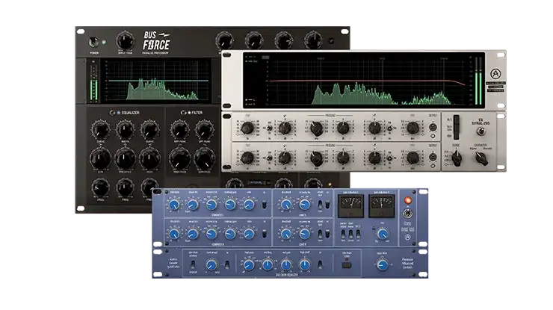Click the Sitral EQ stereo output level meter

(478, 81)
